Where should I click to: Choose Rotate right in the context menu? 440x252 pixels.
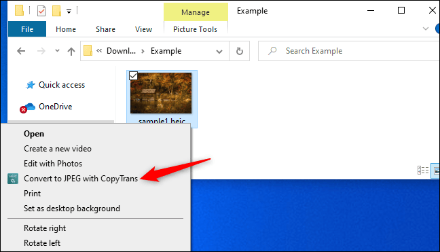45,228
